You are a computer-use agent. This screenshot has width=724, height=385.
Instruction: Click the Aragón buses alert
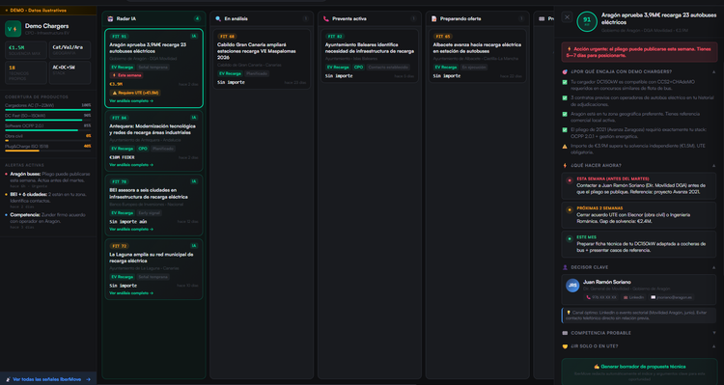[x=48, y=180]
